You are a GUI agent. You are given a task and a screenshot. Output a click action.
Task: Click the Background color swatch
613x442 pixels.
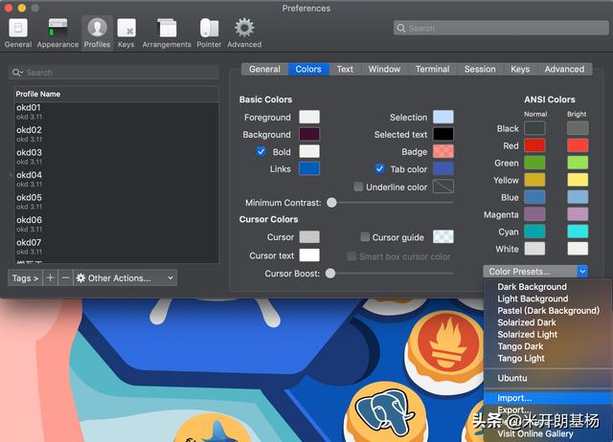(309, 134)
